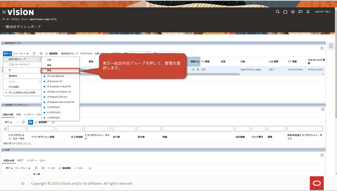Click the freeze icon in 仕訳 toolbar
The width and height of the screenshot is (337, 191).
coord(36,168)
